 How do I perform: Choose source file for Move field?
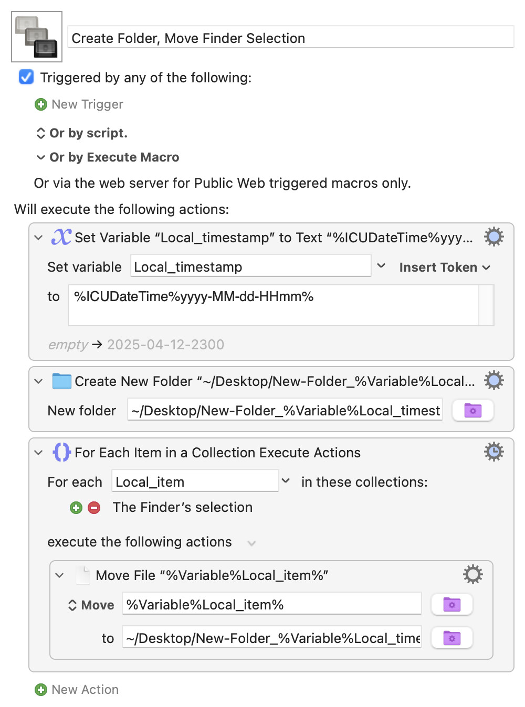tap(451, 604)
